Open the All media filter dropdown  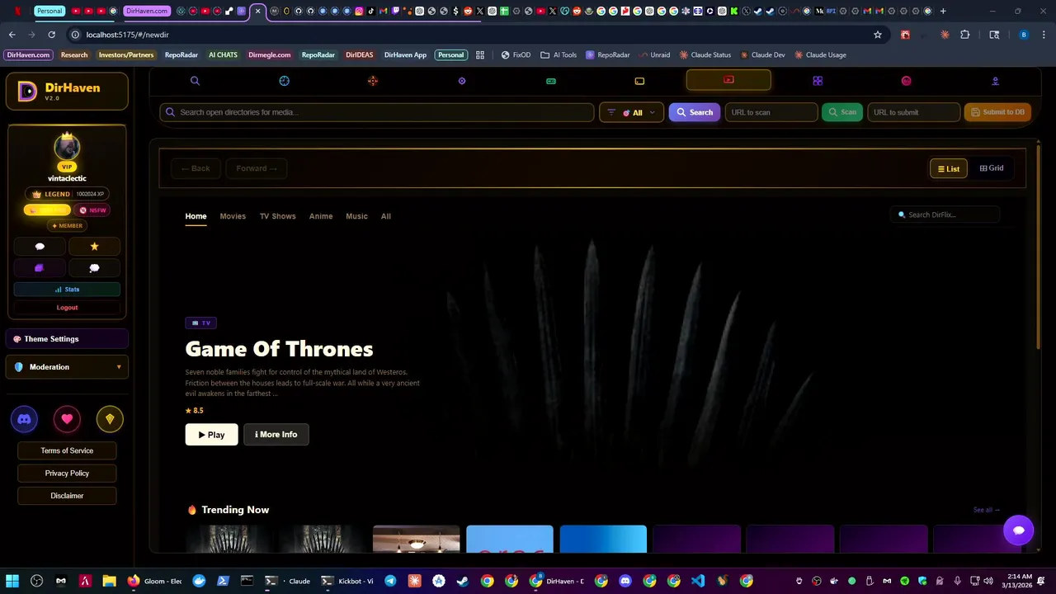click(631, 112)
